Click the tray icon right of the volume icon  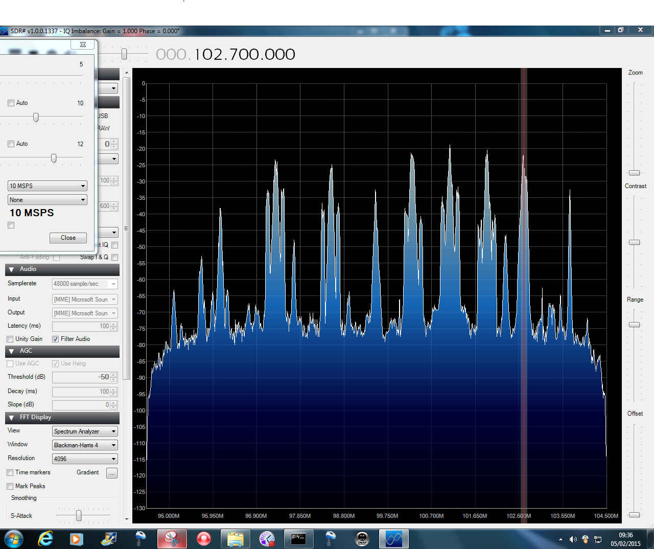(586, 539)
